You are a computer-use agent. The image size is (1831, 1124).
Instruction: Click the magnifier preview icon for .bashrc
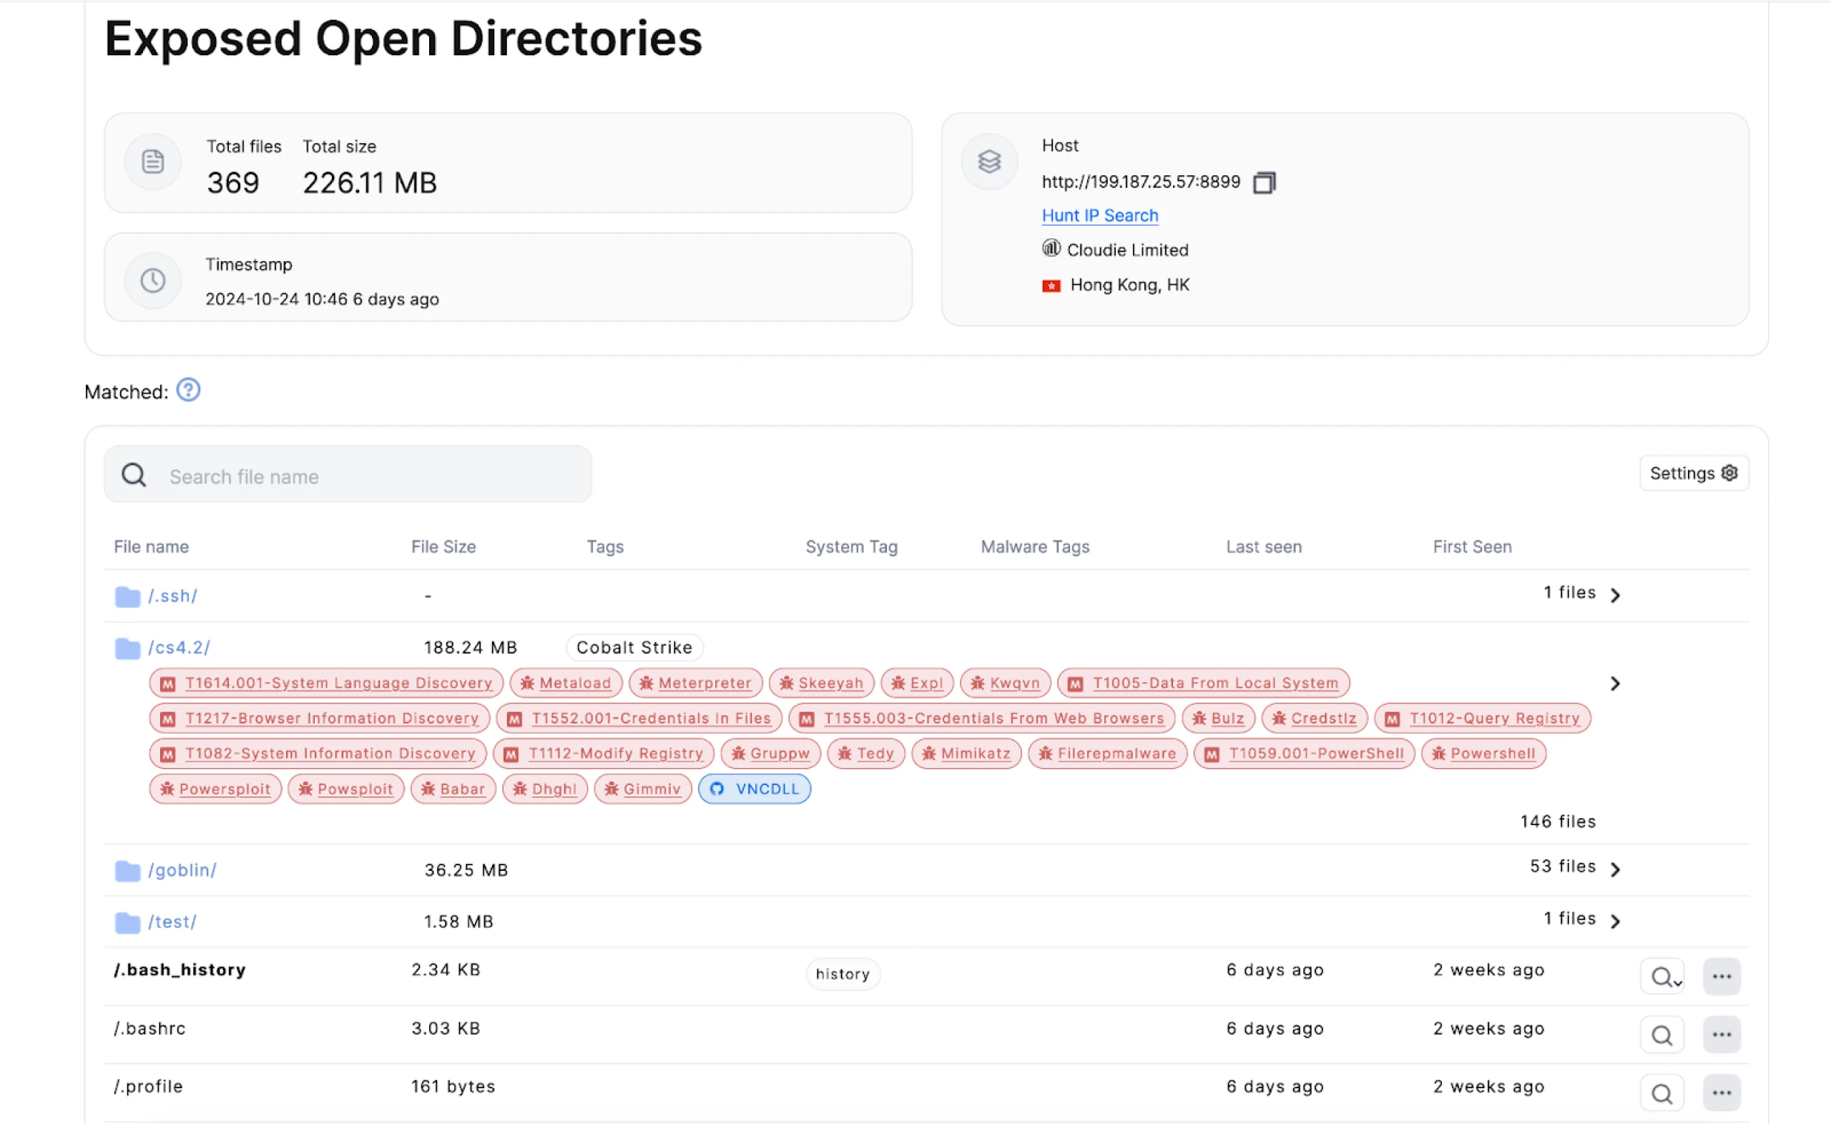coord(1661,1035)
